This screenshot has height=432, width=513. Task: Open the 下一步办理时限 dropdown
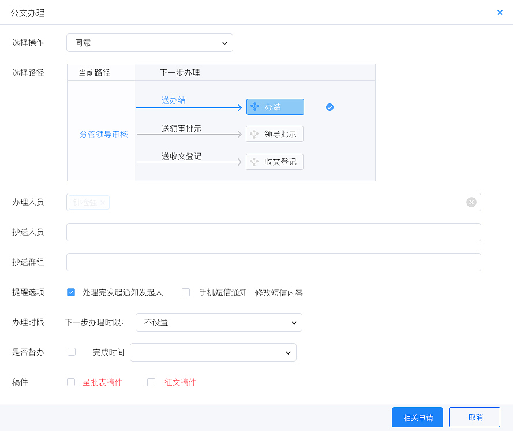[219, 322]
